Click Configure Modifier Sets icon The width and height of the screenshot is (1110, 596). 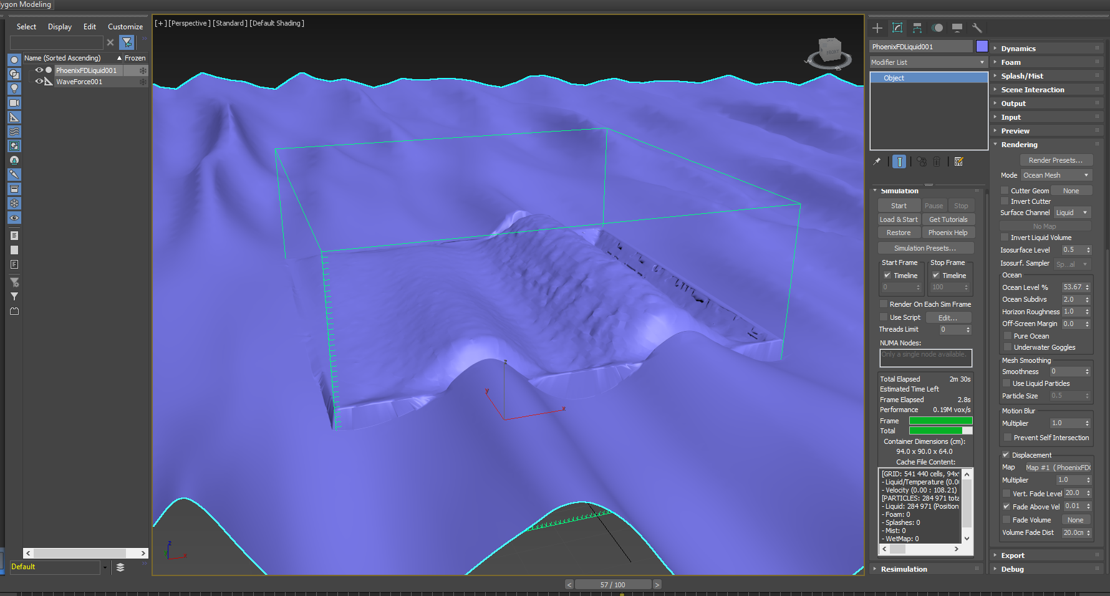pyautogui.click(x=959, y=161)
